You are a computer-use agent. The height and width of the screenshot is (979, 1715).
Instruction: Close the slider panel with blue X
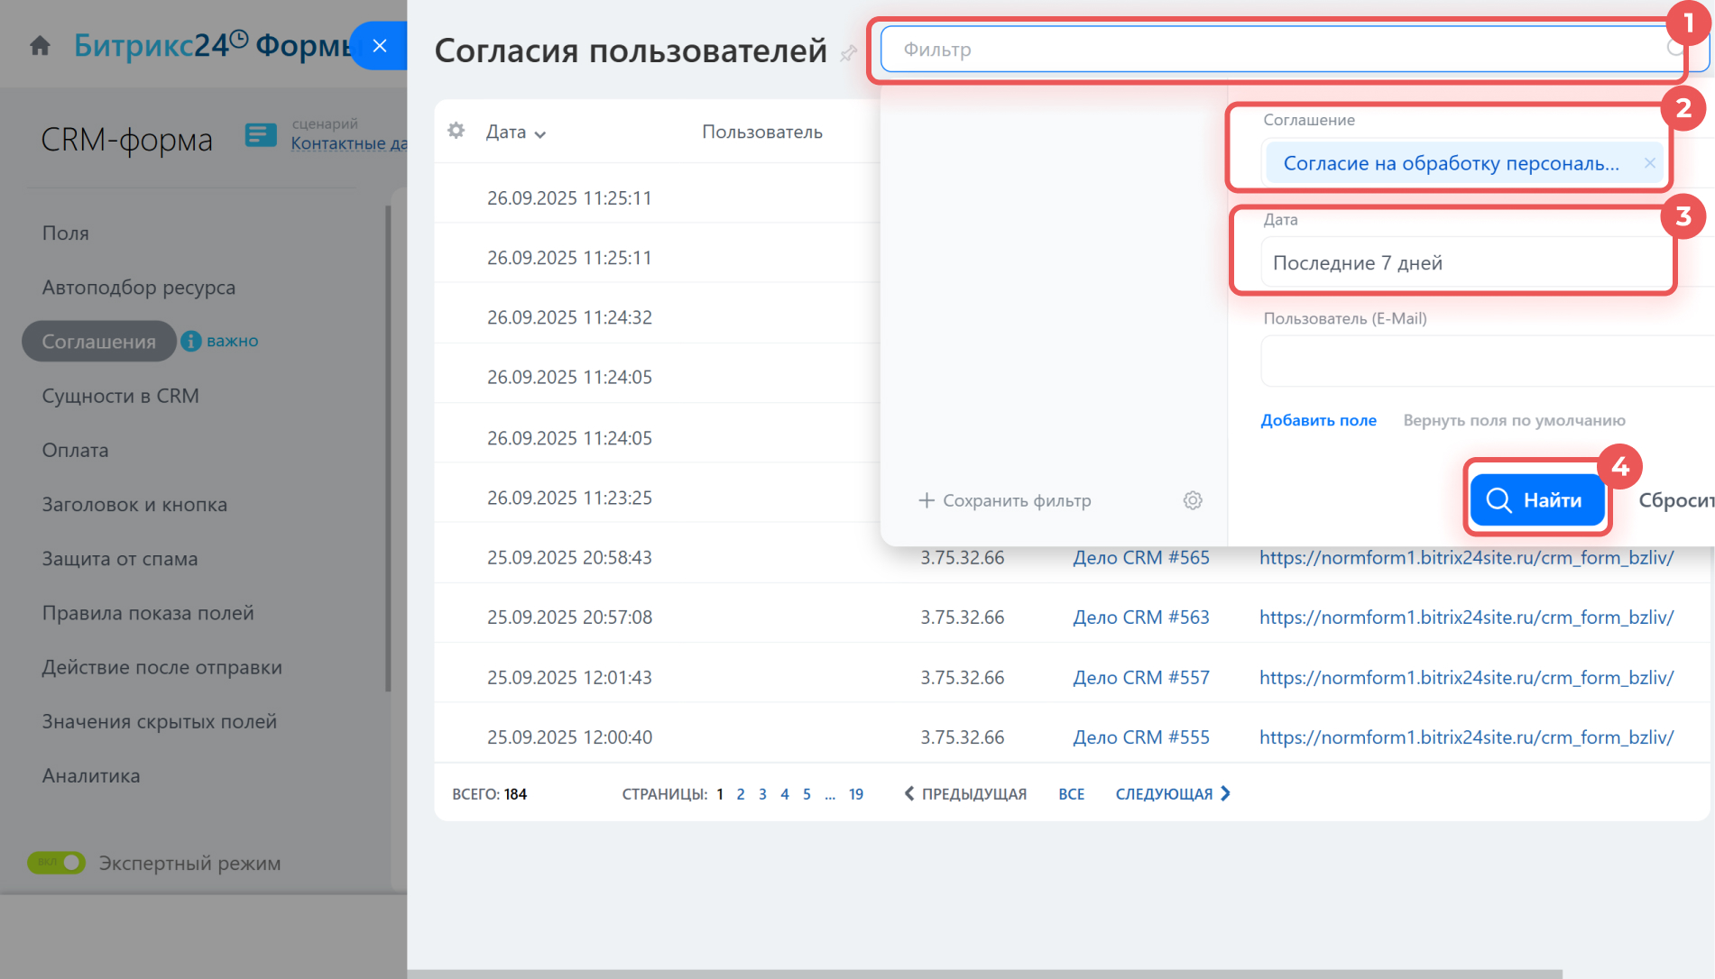[380, 45]
